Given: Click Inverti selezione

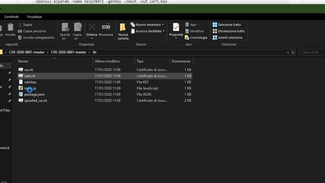Looking at the screenshot, I should point(227,38).
